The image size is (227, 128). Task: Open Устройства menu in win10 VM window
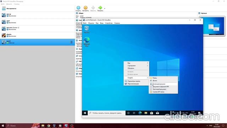click(109, 23)
